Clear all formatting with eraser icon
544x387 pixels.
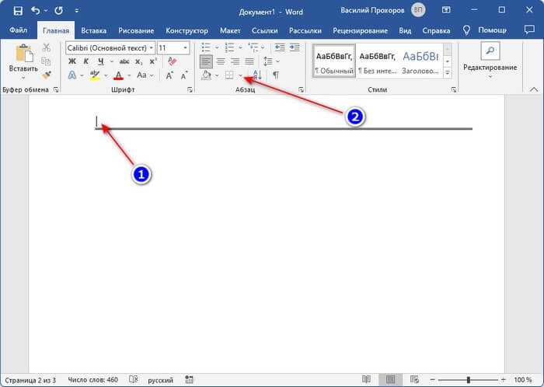[x=172, y=61]
